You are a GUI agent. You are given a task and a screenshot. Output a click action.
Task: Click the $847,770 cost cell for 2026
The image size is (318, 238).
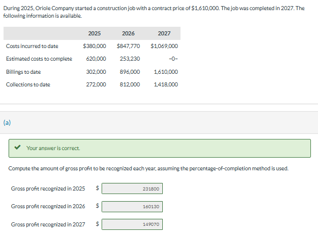coord(128,46)
